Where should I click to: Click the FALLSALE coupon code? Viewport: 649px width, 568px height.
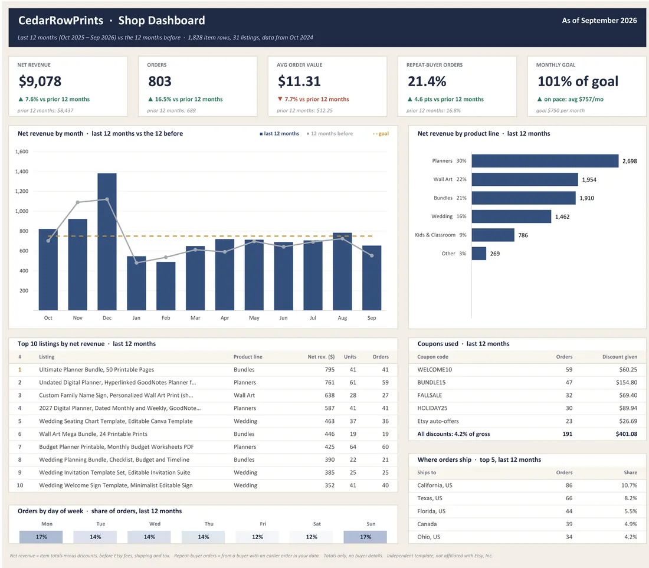coord(430,396)
